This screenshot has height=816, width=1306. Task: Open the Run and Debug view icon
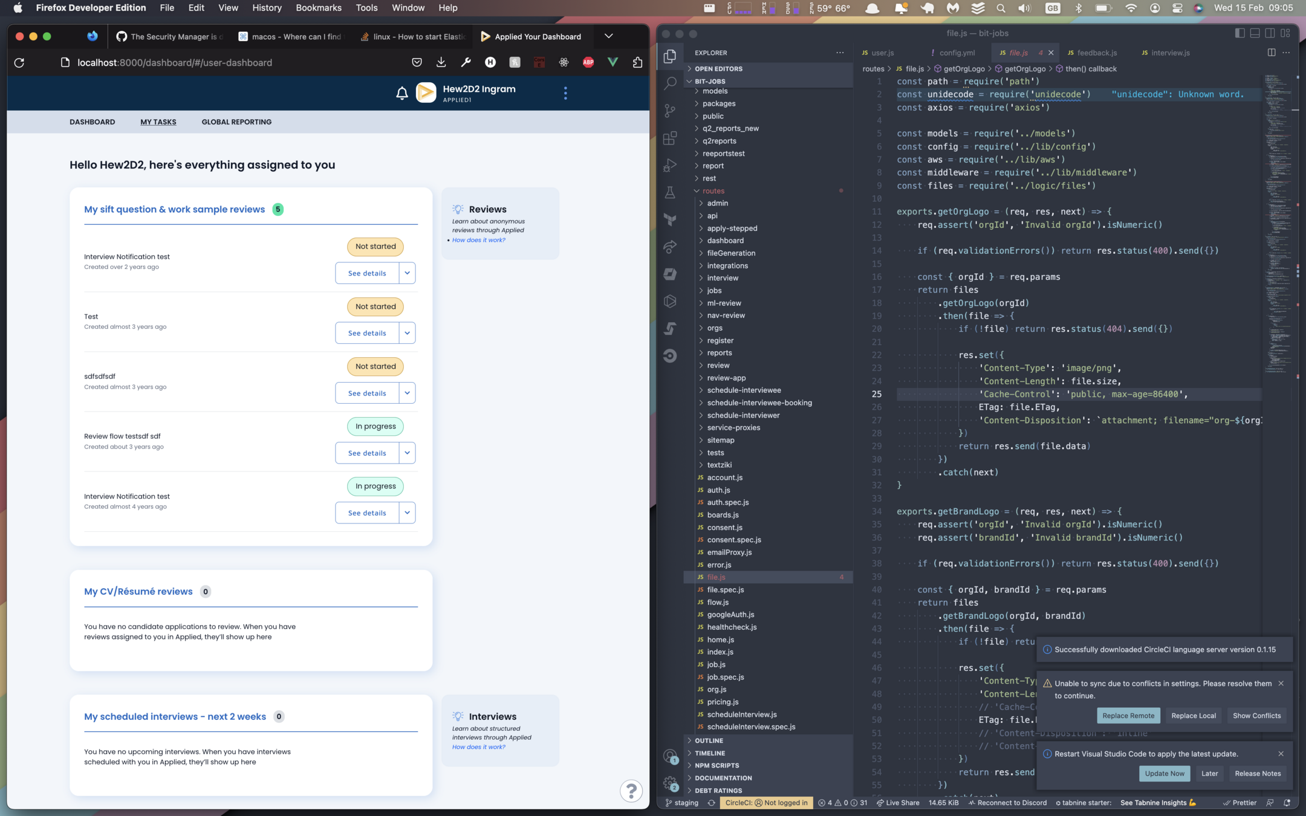tap(670, 165)
